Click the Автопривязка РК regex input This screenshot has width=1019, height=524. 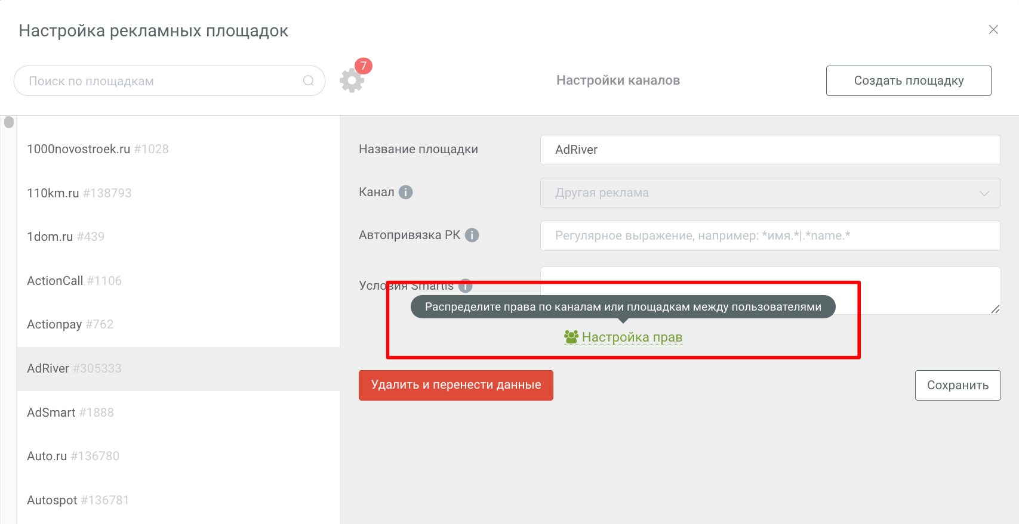click(x=769, y=235)
